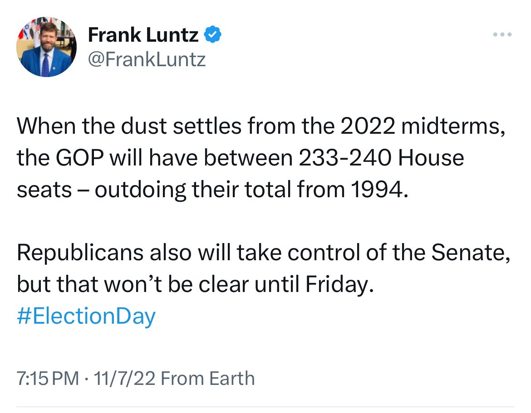The image size is (531, 413).
Task: Click 2022 in the first line
Action: (368, 126)
